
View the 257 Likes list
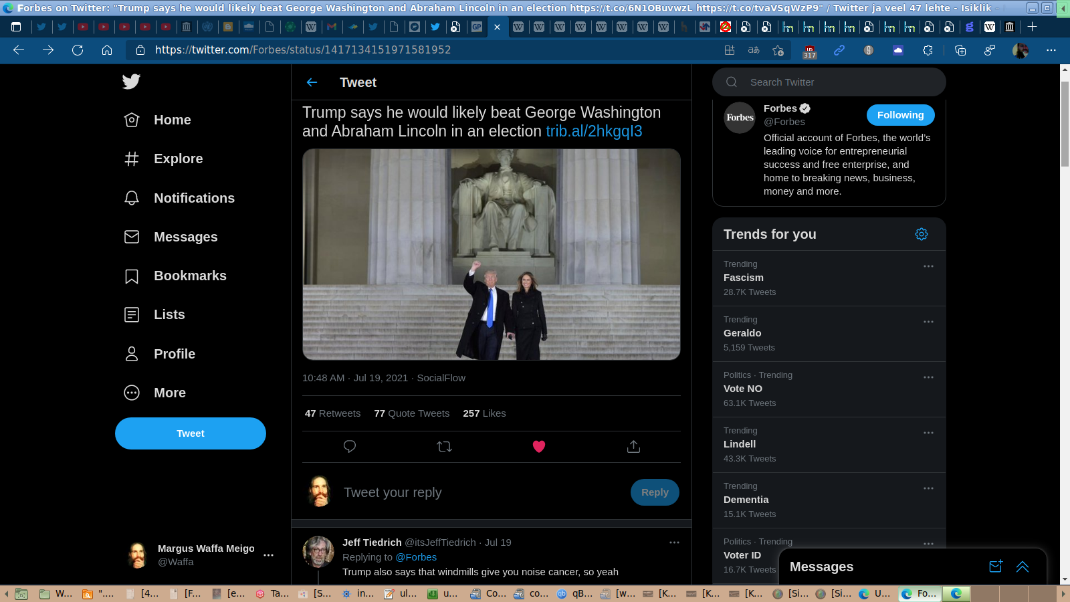484,413
